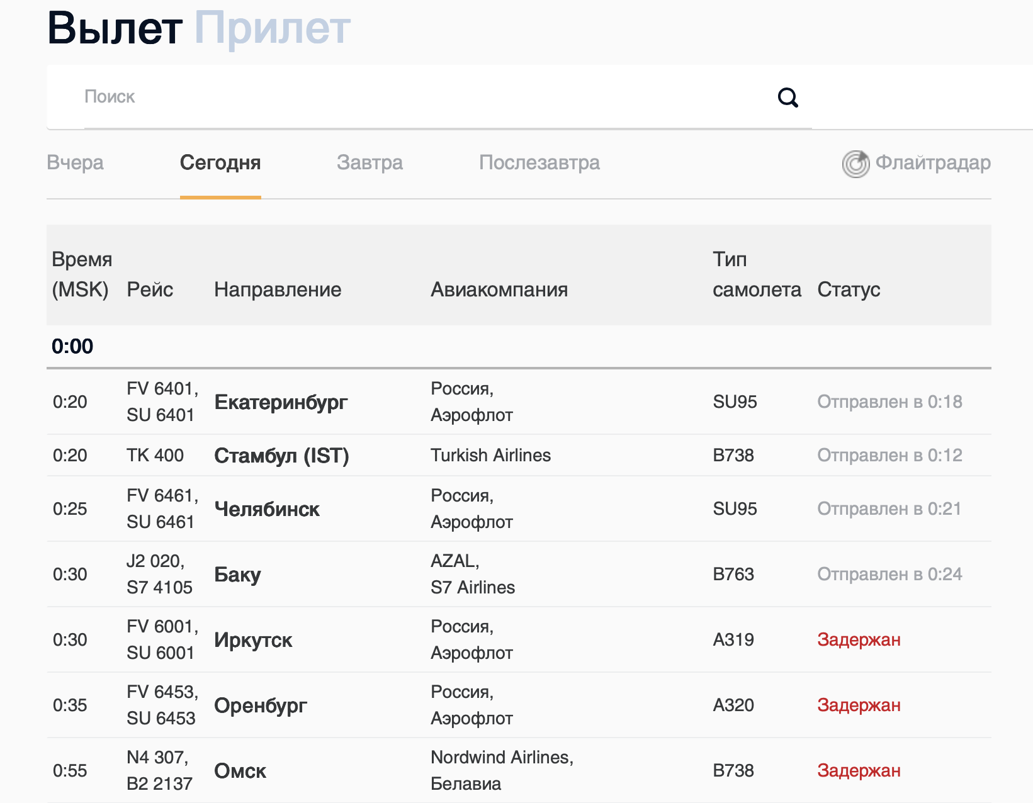Click the Иркутск delayed flight
The width and height of the screenshot is (1033, 803).
253,640
